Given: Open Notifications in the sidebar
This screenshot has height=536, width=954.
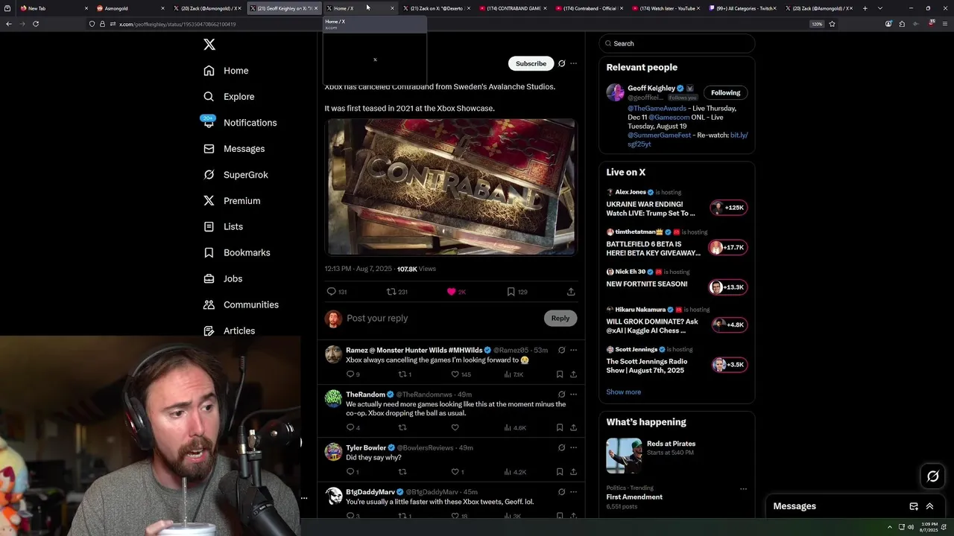Looking at the screenshot, I should pyautogui.click(x=239, y=123).
